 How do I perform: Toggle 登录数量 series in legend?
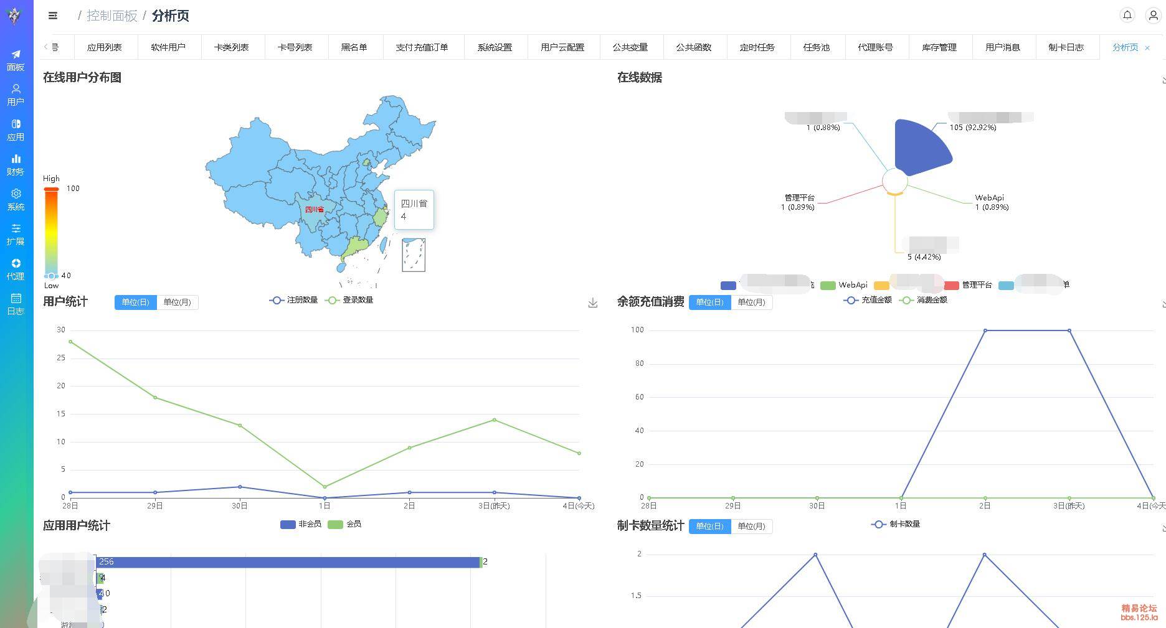[349, 300]
